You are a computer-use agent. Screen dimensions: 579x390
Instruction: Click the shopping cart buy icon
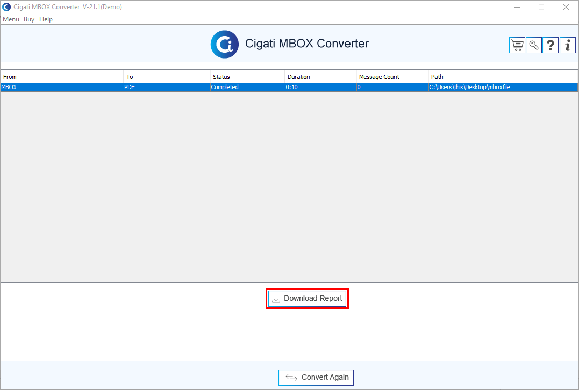click(517, 45)
